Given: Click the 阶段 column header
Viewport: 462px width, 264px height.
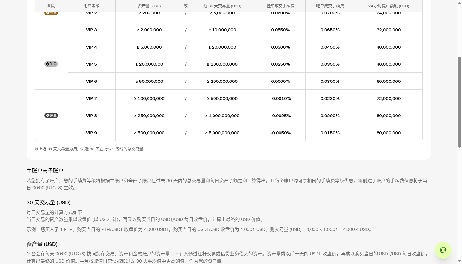Looking at the screenshot, I should 51,6.
